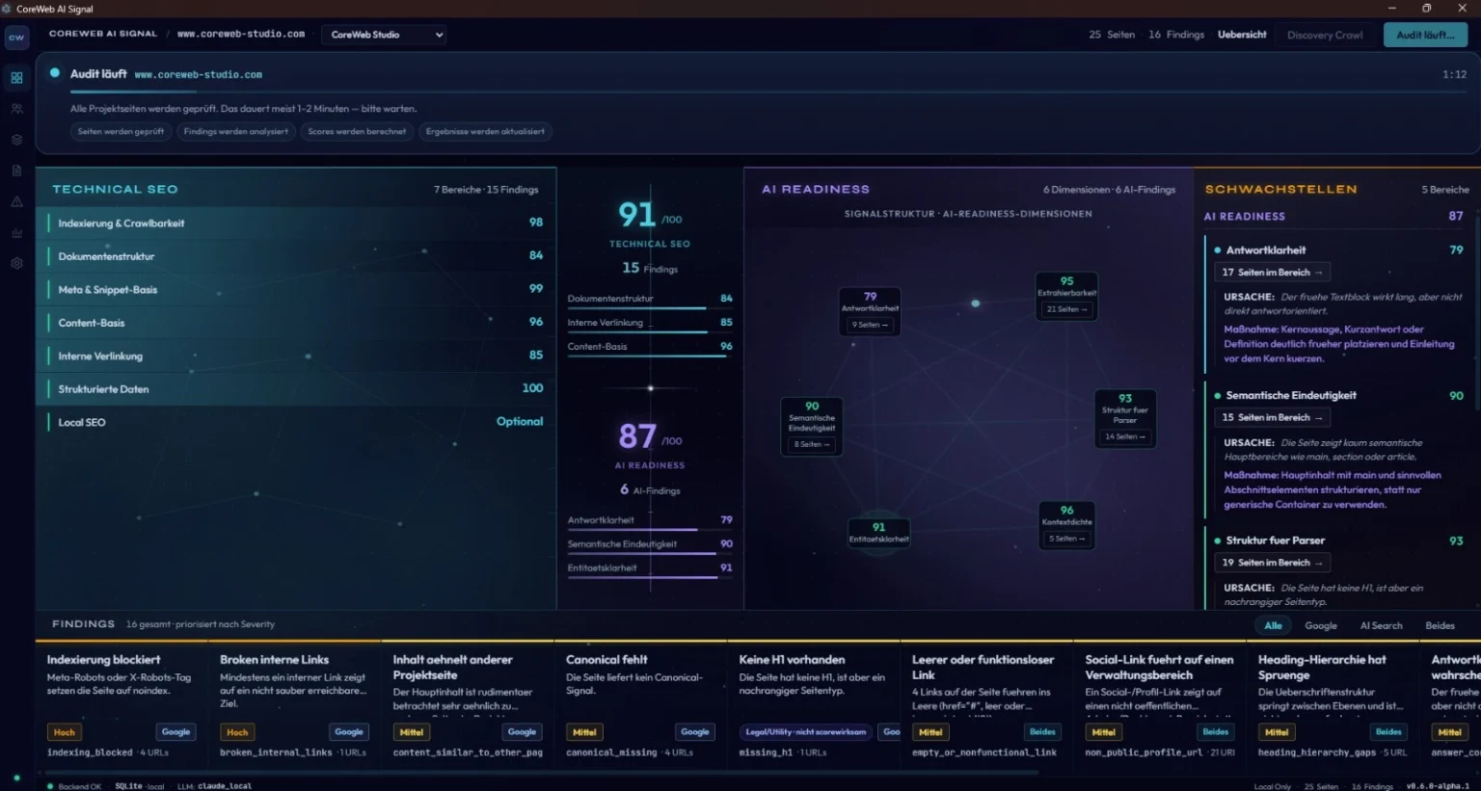
Task: Click the CoreWeb AI Signal title bar icon
Action: point(7,9)
